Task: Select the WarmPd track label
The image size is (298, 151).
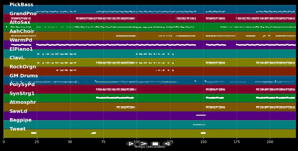Action: pyautogui.click(x=21, y=40)
